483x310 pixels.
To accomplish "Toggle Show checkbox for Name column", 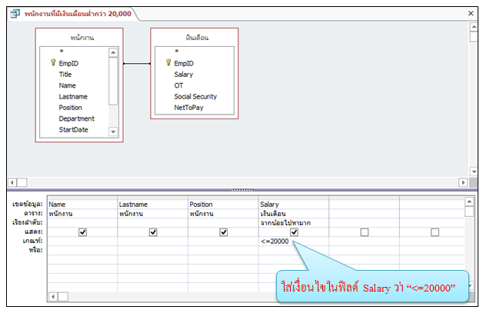I will coord(82,232).
